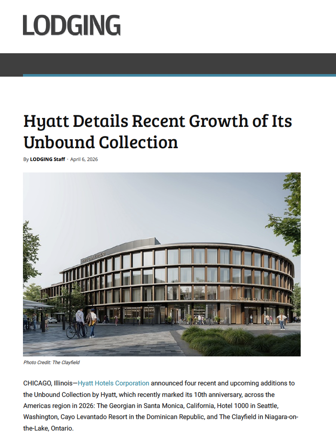This screenshot has width=336, height=442.
Task: Click the LODGING Staff author name
Action: tap(48, 159)
